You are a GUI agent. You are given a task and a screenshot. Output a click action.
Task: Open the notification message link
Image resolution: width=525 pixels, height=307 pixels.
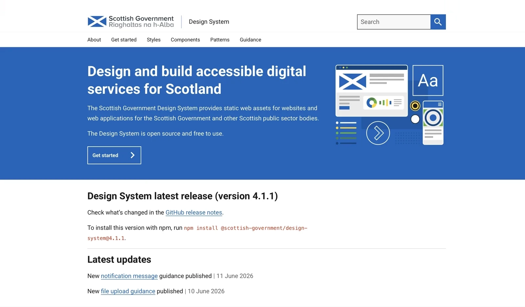point(129,276)
